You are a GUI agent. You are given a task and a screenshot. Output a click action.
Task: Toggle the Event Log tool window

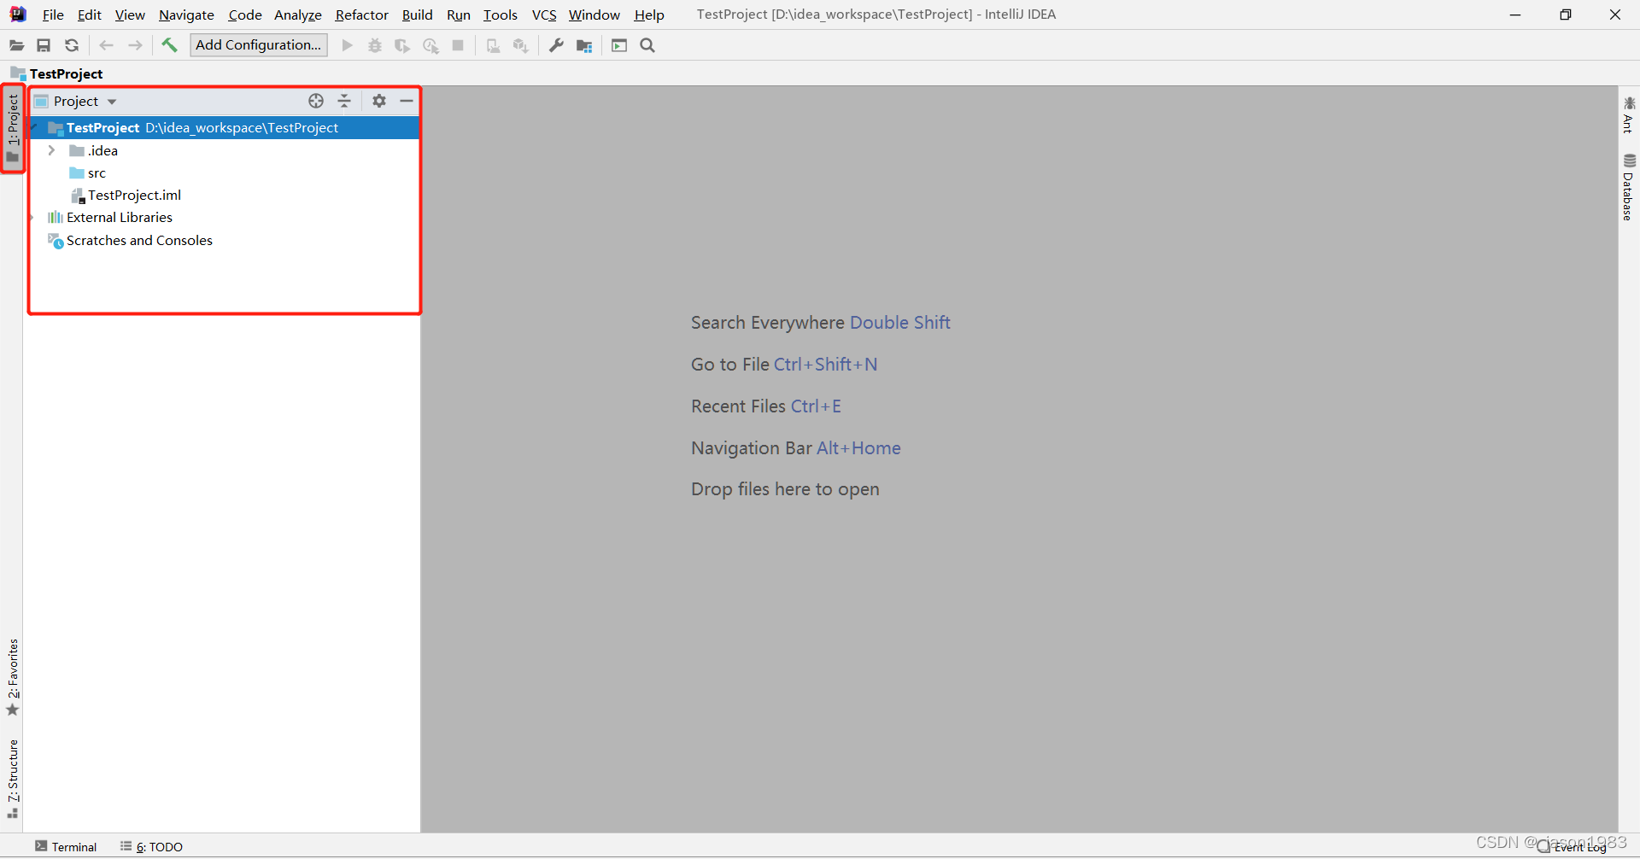[1572, 847]
